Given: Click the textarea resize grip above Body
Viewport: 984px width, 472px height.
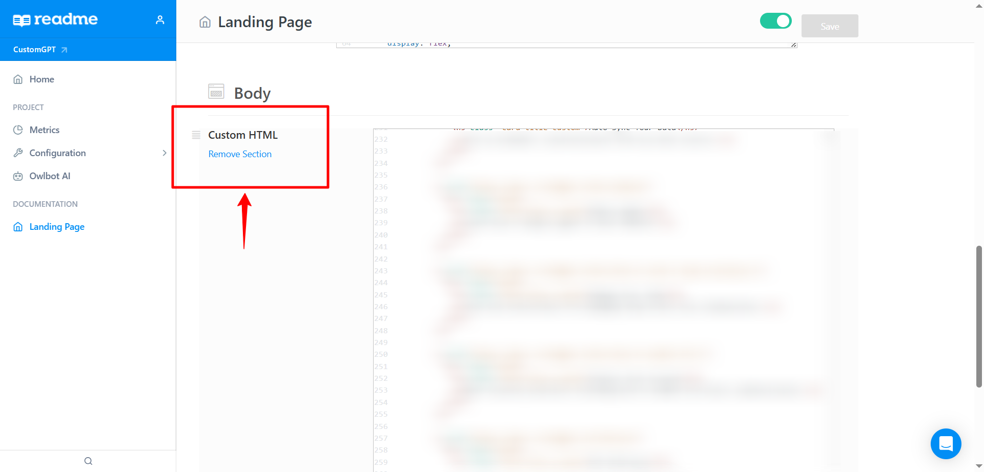Looking at the screenshot, I should click(x=794, y=45).
